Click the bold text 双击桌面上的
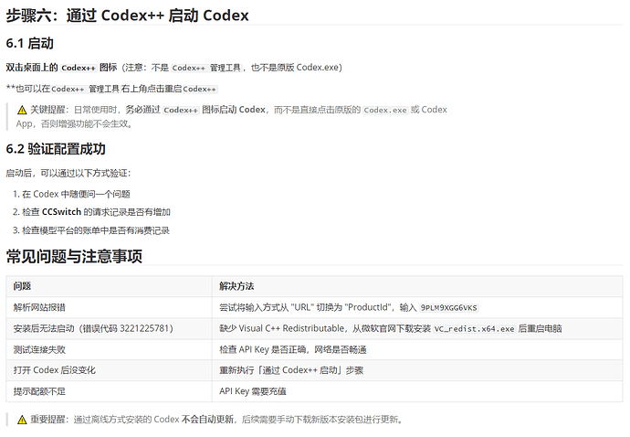Screen dimensions: 630x437 (x=32, y=68)
